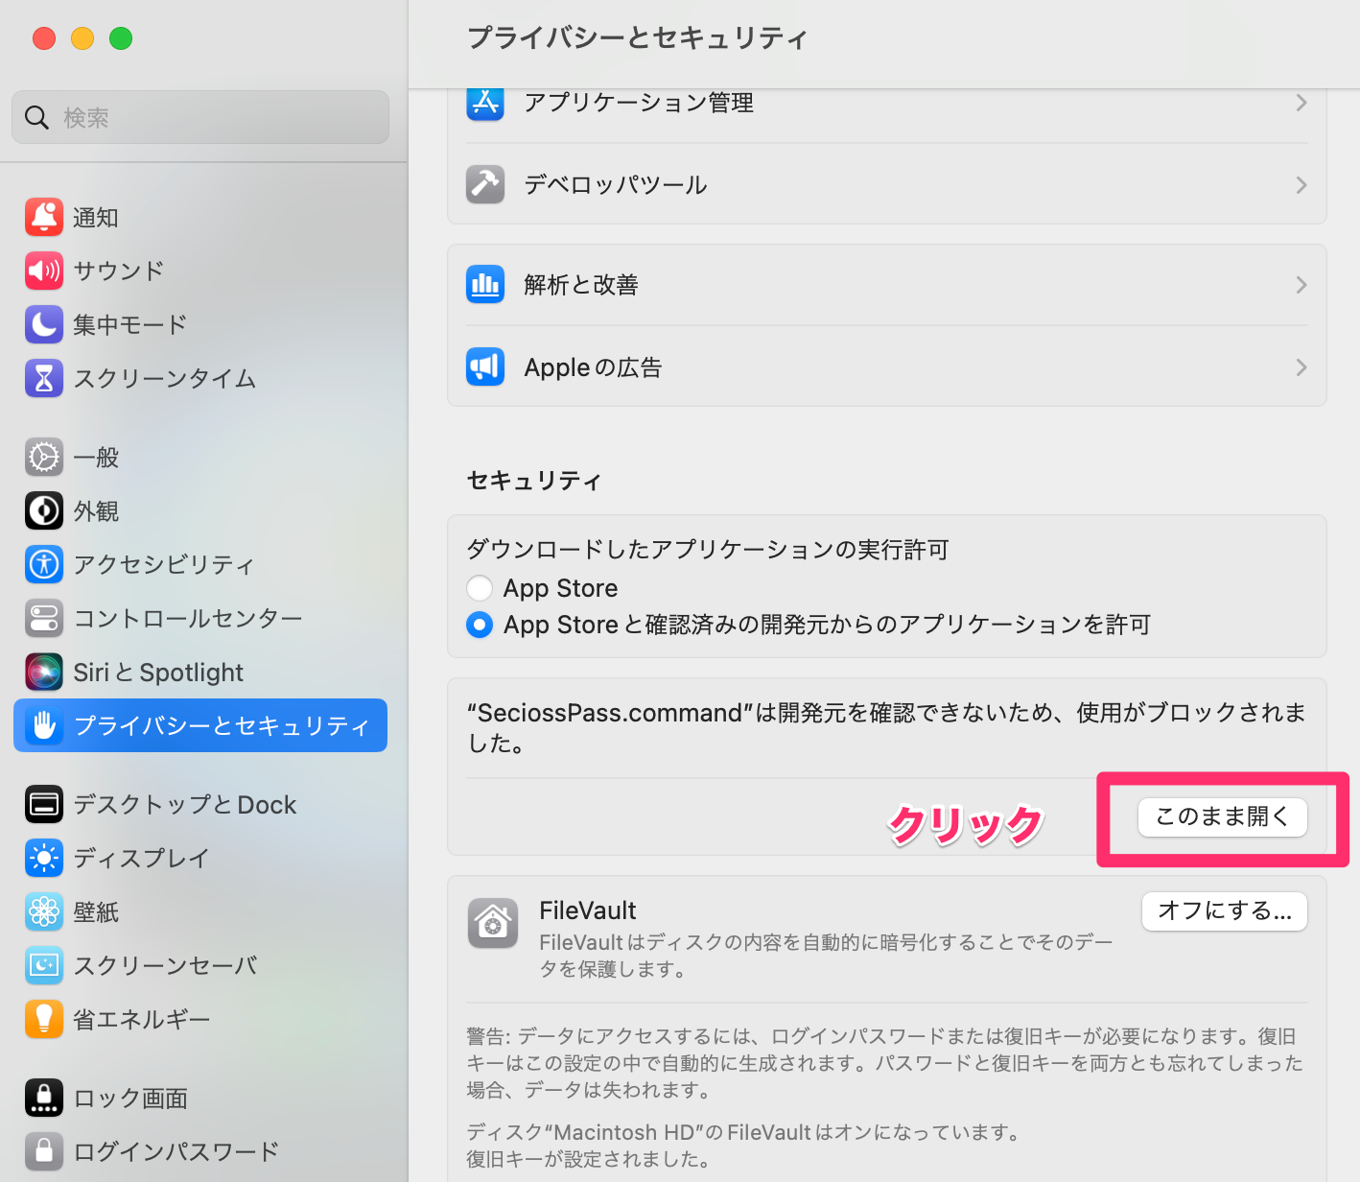The width and height of the screenshot is (1360, 1182).
Task: Expand 解析と改善 row chevron
Action: pyautogui.click(x=1301, y=285)
